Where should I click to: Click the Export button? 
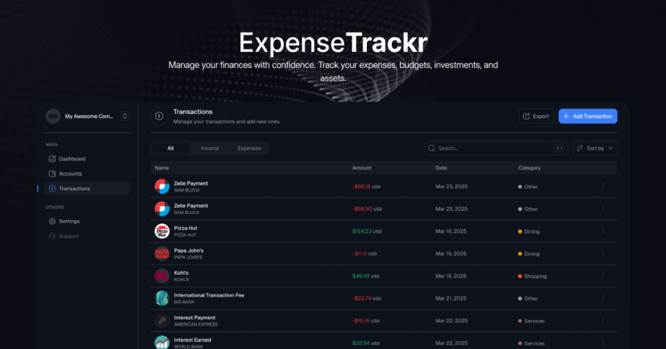click(536, 116)
